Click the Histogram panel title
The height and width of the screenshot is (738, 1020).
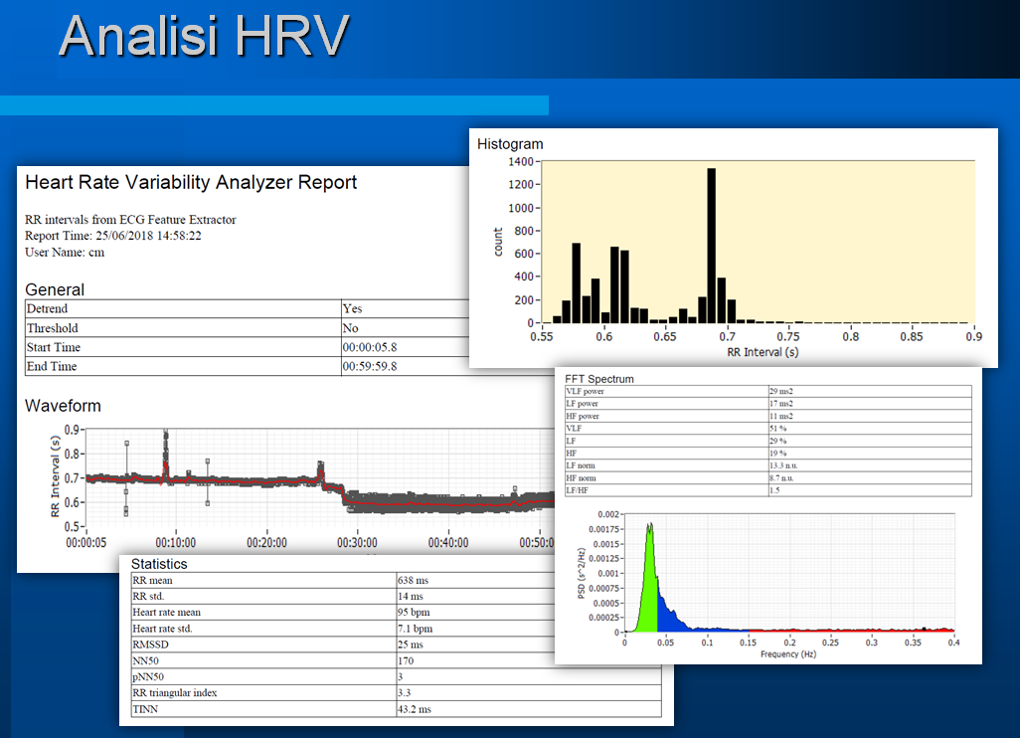[510, 144]
